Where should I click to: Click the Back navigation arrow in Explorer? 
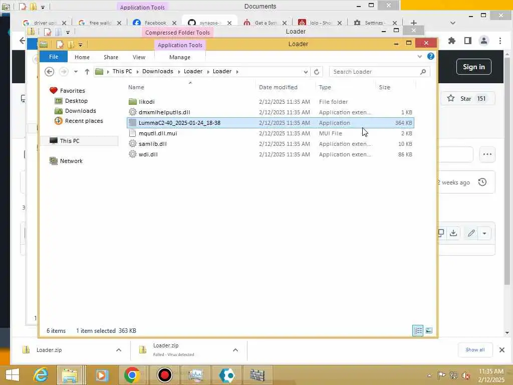point(50,71)
